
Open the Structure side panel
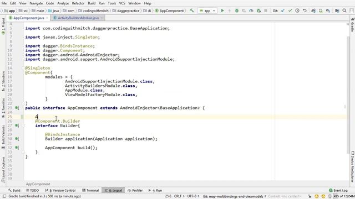[x=3, y=81]
